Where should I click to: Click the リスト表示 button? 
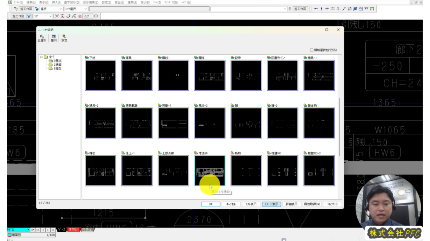coord(251,204)
